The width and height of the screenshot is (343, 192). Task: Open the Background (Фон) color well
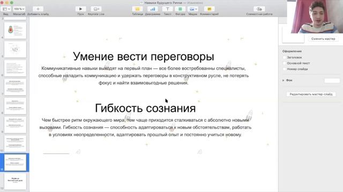point(332,81)
